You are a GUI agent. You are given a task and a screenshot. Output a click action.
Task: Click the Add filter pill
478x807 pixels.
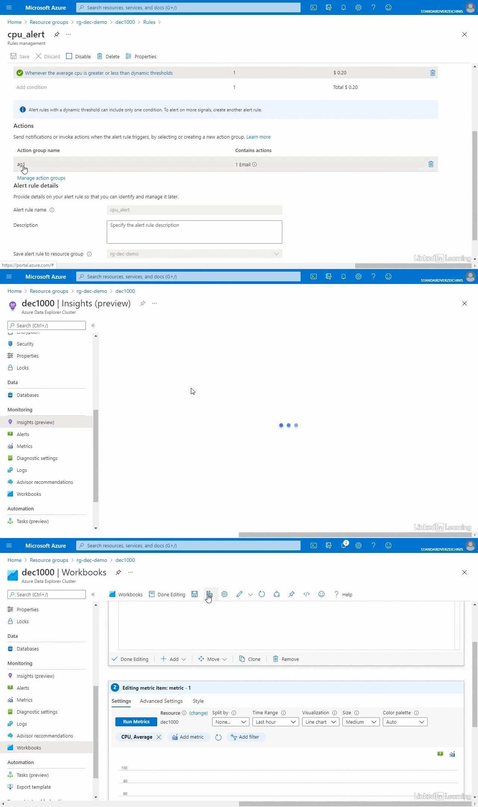pos(245,737)
